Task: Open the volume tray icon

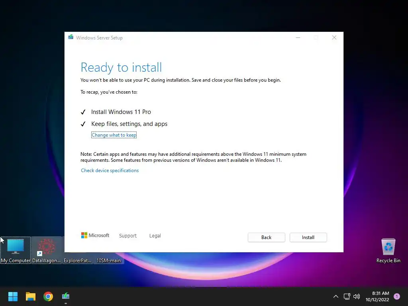Action: click(357, 296)
